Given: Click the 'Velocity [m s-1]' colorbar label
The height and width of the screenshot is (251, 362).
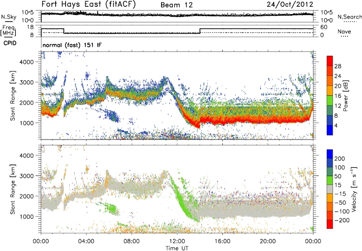Looking at the screenshot, I should [354, 189].
